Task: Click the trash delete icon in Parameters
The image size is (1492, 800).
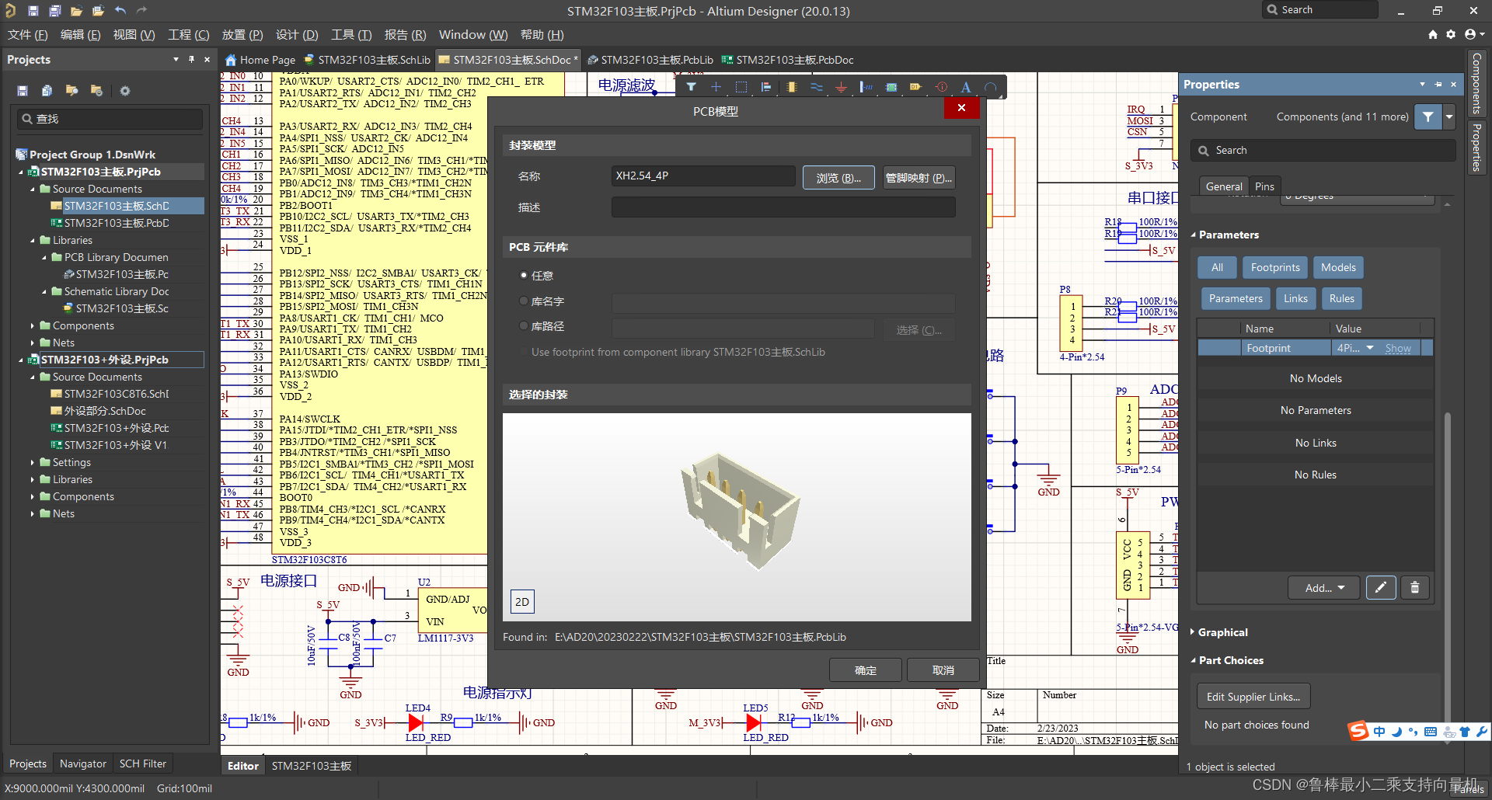Action: point(1415,588)
